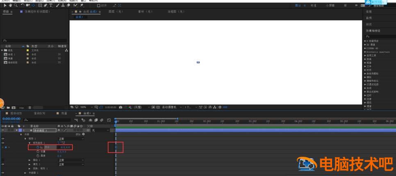396x176 pixels.
Task: Toggle the 圆度 property stopwatch
Action: coord(38,156)
